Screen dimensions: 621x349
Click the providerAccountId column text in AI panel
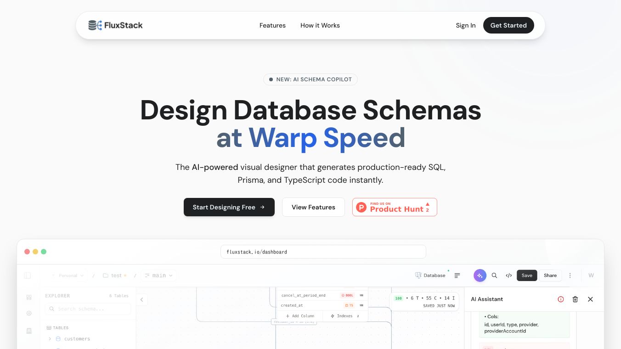click(505, 331)
